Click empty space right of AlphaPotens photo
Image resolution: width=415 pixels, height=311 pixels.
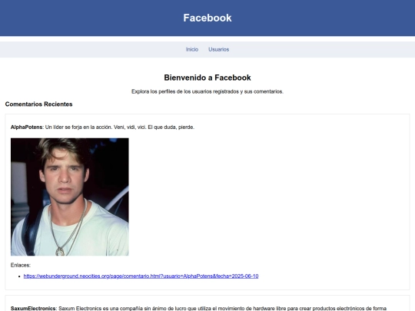(264, 197)
